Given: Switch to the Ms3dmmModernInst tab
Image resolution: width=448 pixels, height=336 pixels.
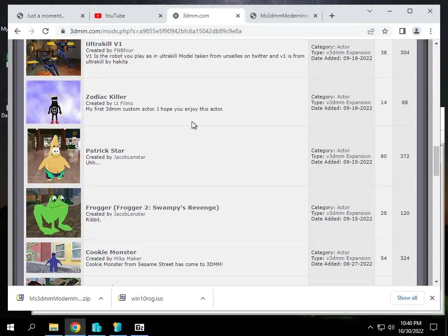Looking at the screenshot, I should pos(283,16).
